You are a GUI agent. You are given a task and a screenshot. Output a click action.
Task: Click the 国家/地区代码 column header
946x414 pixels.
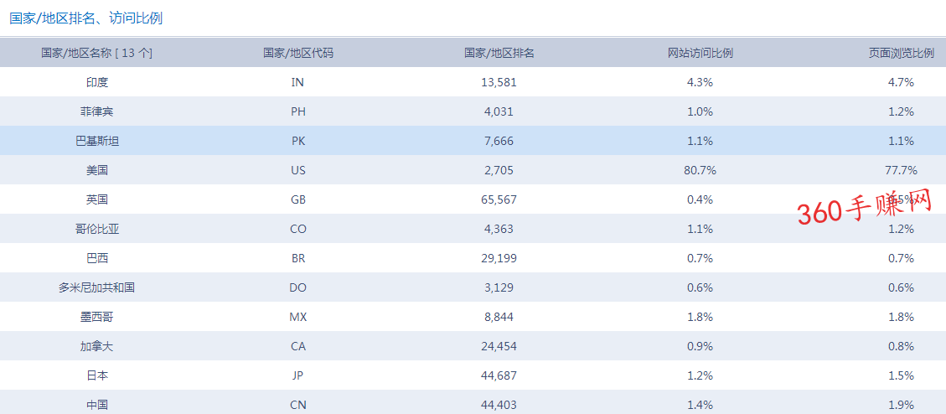tap(298, 53)
